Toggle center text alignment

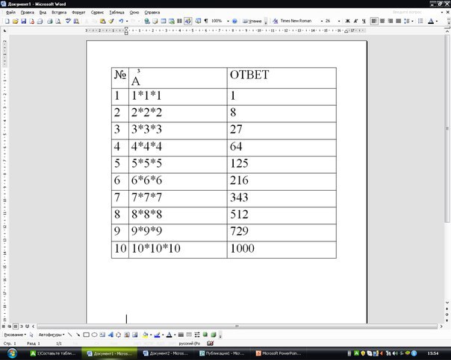pos(382,22)
